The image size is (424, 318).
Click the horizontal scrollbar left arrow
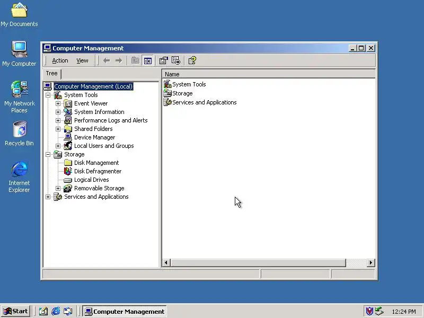coord(166,262)
